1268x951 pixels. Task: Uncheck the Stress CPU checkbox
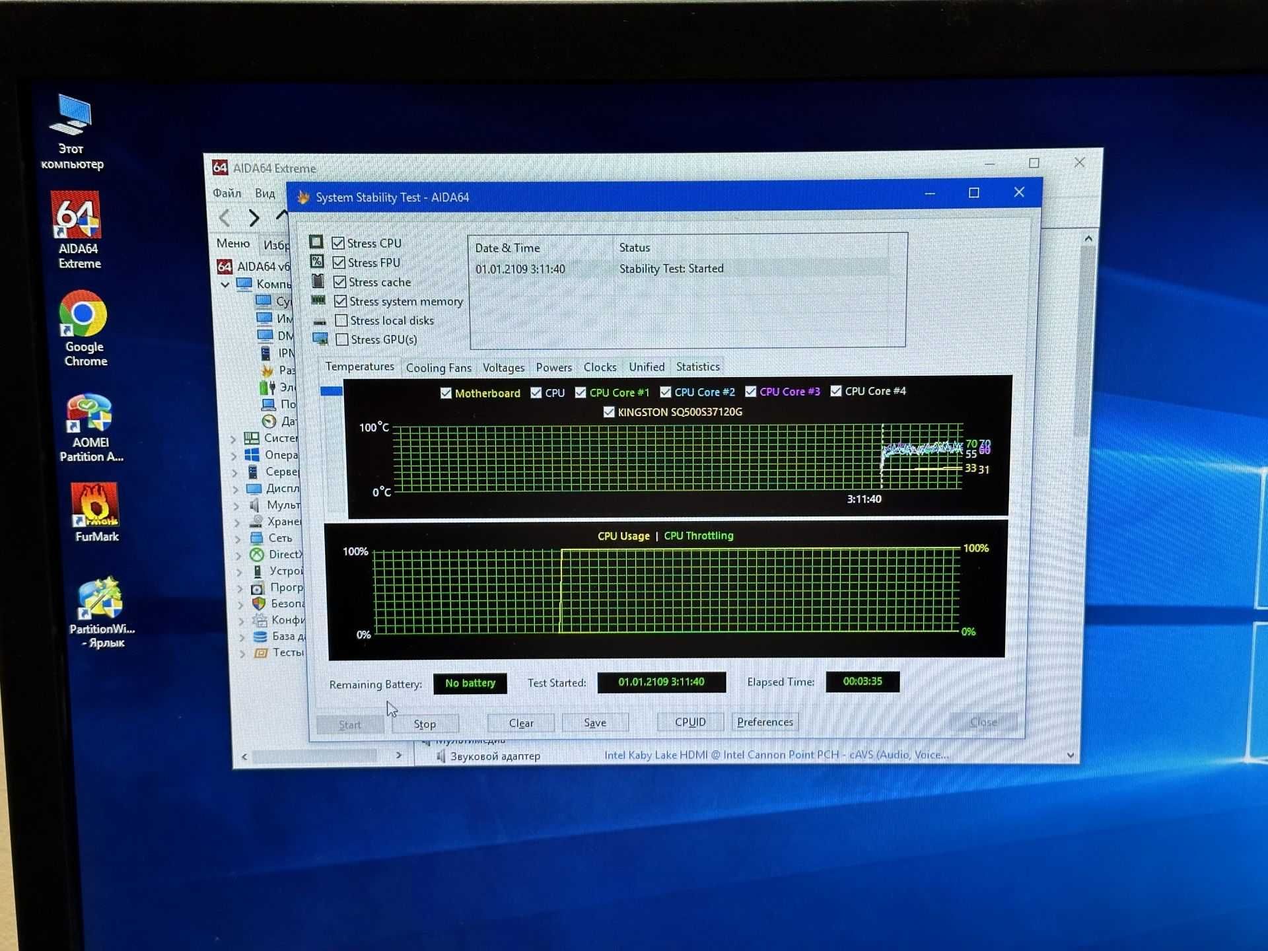pos(338,243)
